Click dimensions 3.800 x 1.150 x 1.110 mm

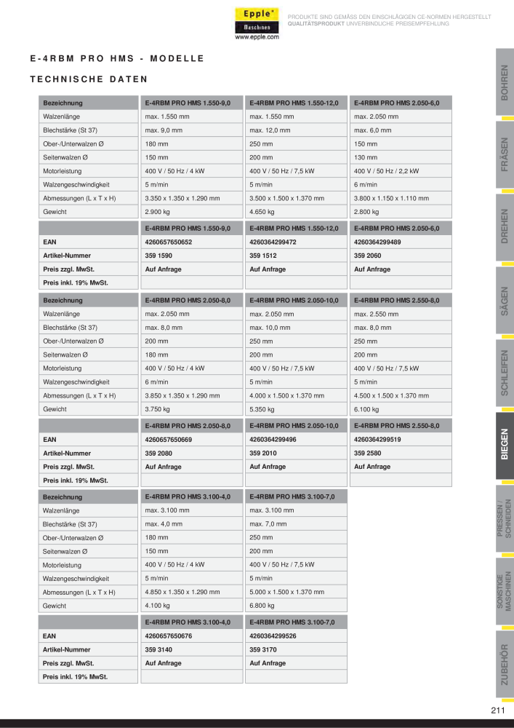(392, 198)
